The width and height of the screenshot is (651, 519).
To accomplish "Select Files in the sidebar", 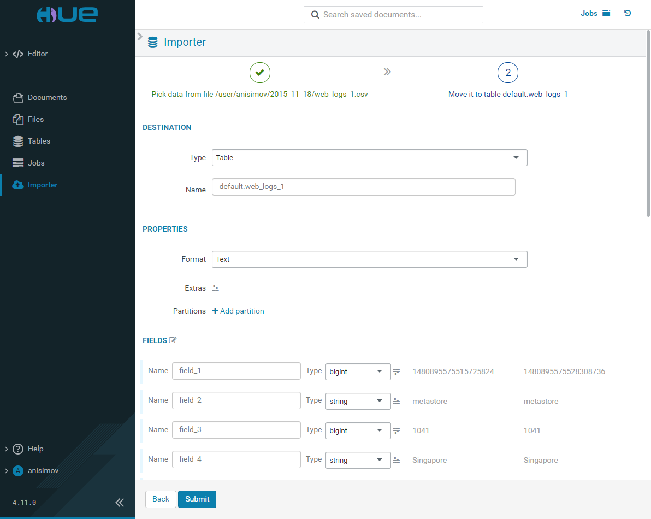I will [x=35, y=120].
